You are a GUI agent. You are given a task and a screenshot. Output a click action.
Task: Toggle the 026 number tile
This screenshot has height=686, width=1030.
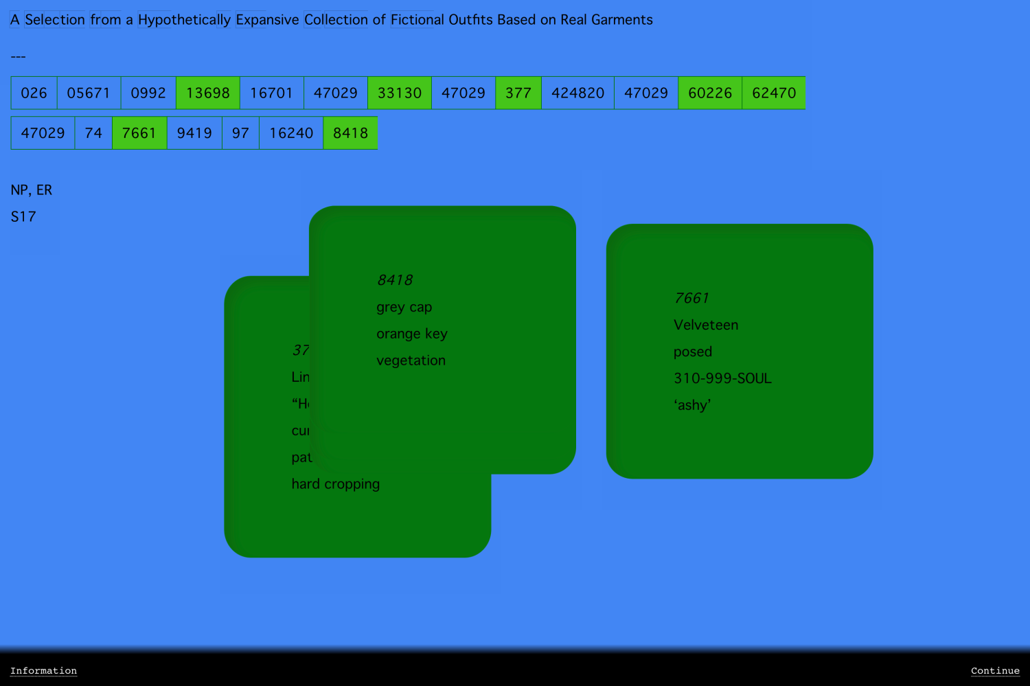34,93
